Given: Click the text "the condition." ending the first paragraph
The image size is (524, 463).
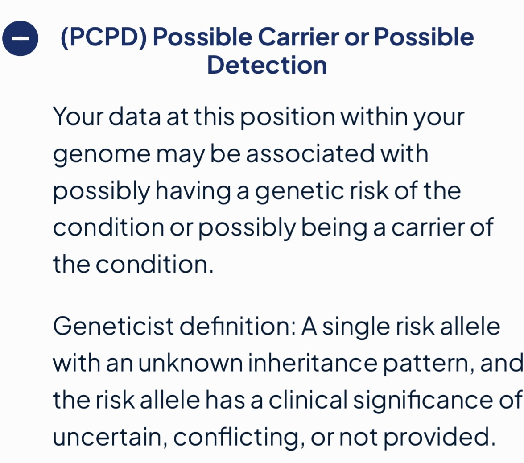Looking at the screenshot, I should [133, 264].
